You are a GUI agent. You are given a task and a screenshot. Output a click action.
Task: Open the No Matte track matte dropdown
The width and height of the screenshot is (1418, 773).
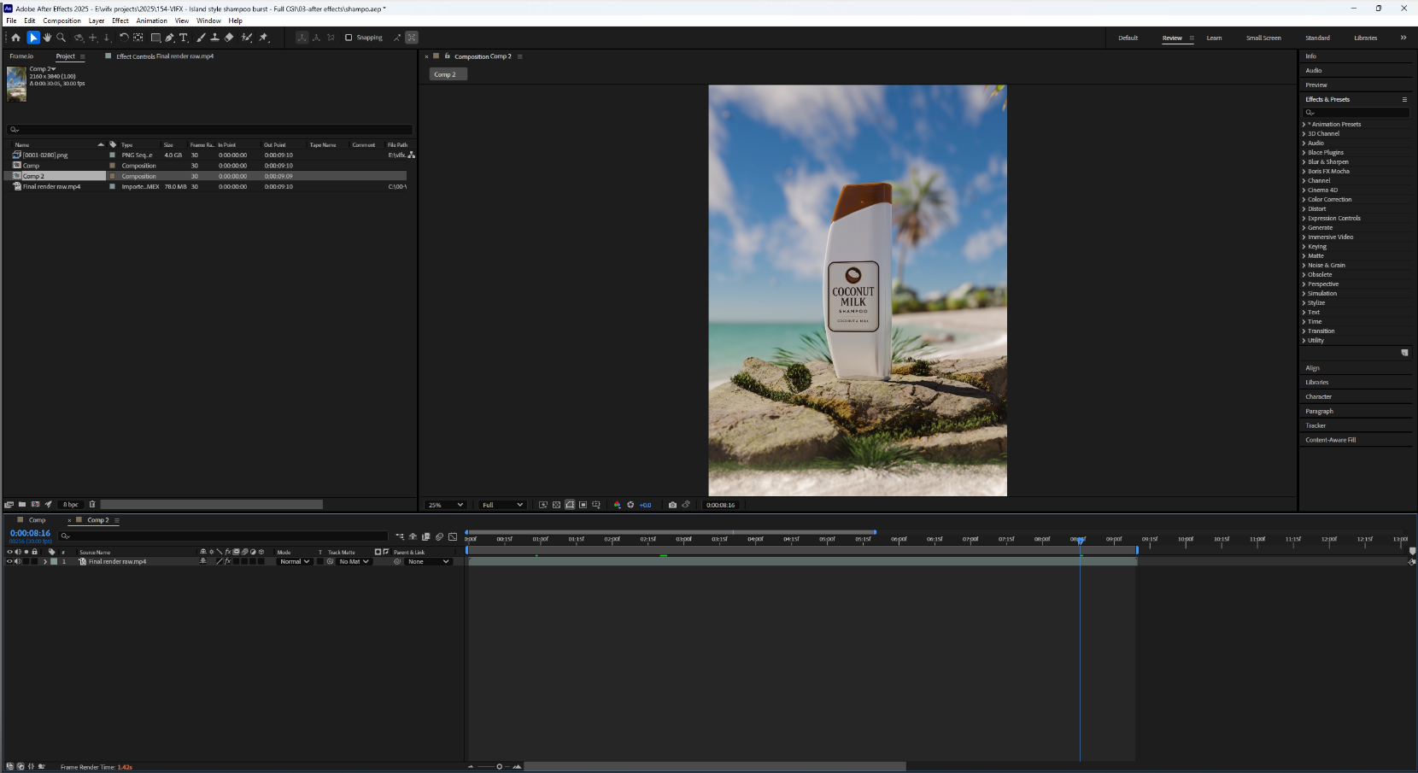(354, 561)
